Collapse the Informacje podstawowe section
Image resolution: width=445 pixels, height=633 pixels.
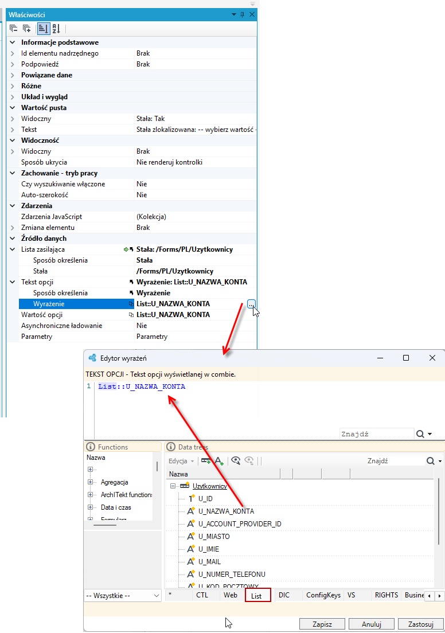[x=13, y=42]
